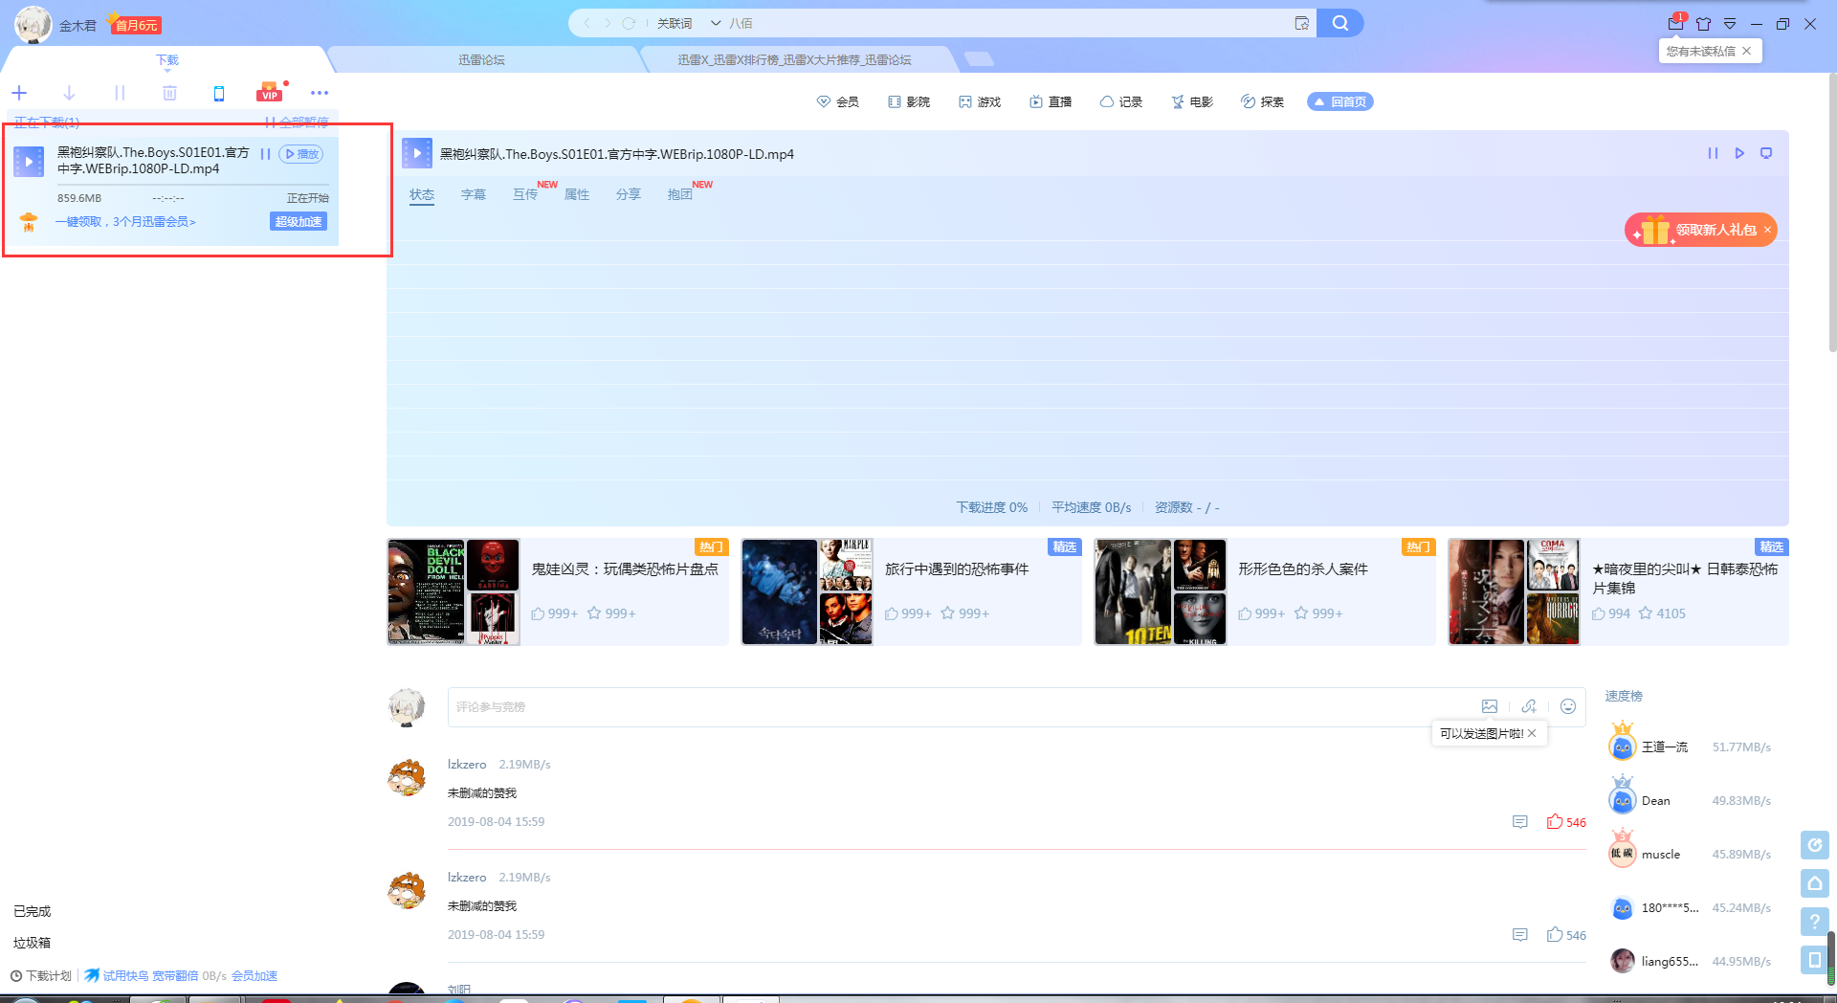This screenshot has height=1003, width=1837.
Task: Open the mail icon with unread badge
Action: pos(1675,24)
